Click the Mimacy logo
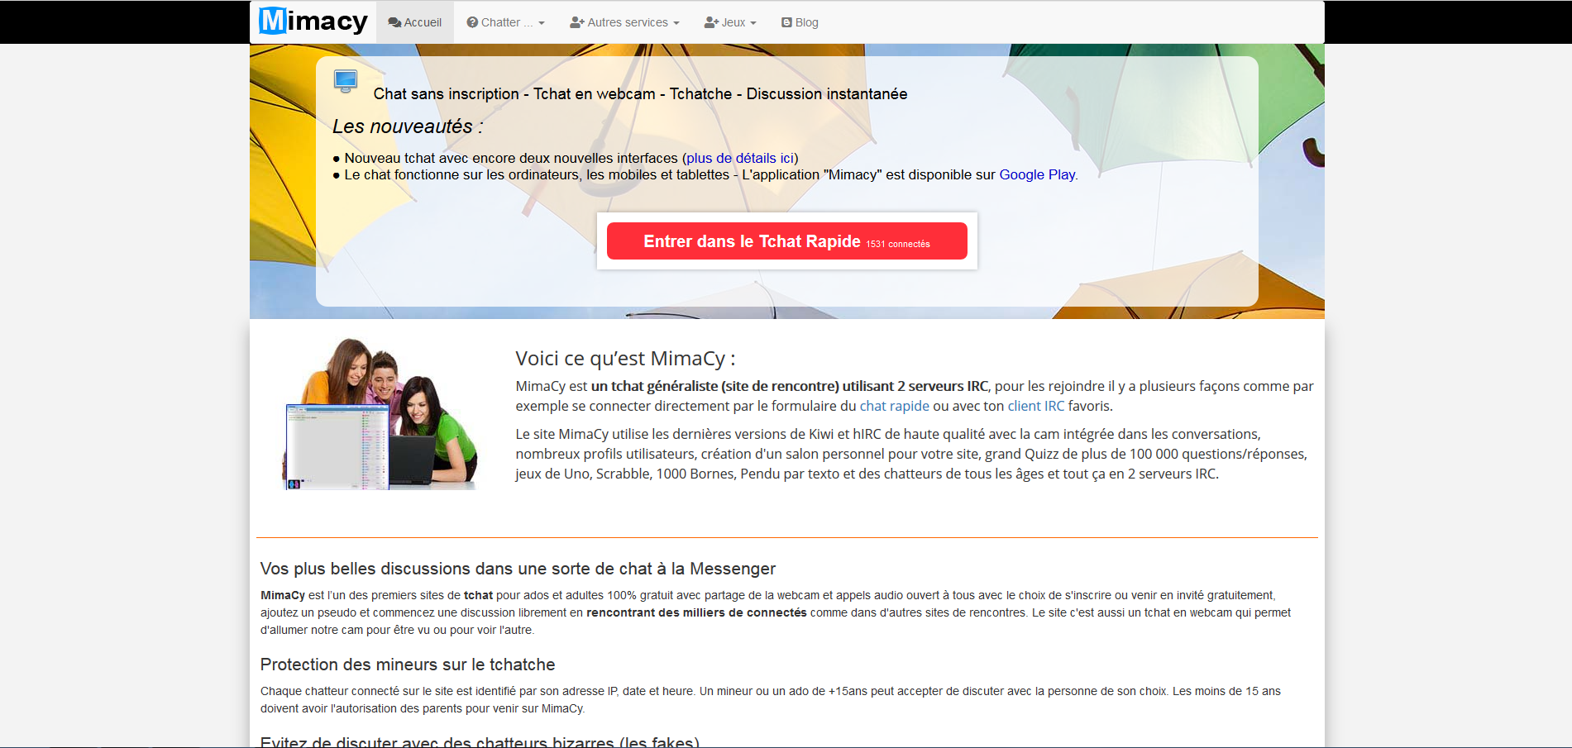This screenshot has width=1572, height=748. pos(313,21)
